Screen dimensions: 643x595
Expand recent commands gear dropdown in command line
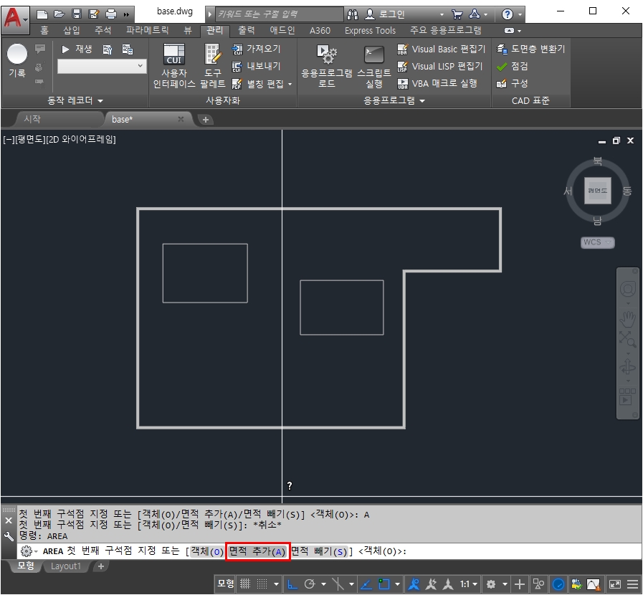pos(29,551)
